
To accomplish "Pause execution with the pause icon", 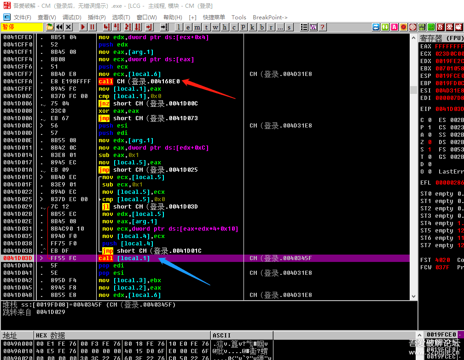I will (x=93, y=27).
